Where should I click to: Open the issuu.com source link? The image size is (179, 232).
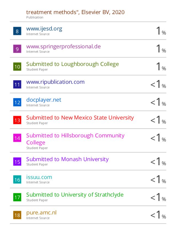(39, 177)
